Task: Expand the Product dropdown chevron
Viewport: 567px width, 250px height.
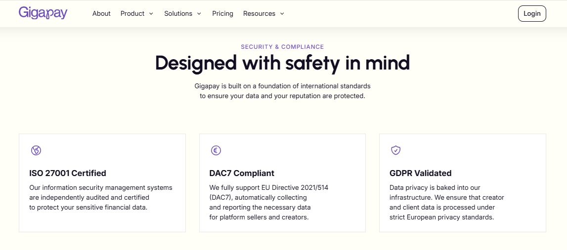Action: 151,14
